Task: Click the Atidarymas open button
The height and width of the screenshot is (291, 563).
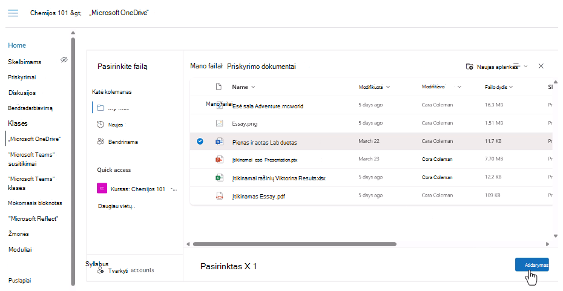Action: [x=532, y=265]
